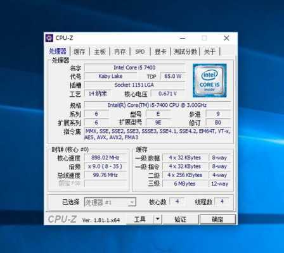Viewport: 284px width, 253px height.
Task: Open the 处理器 #1 selection combo box
Action: (110, 202)
